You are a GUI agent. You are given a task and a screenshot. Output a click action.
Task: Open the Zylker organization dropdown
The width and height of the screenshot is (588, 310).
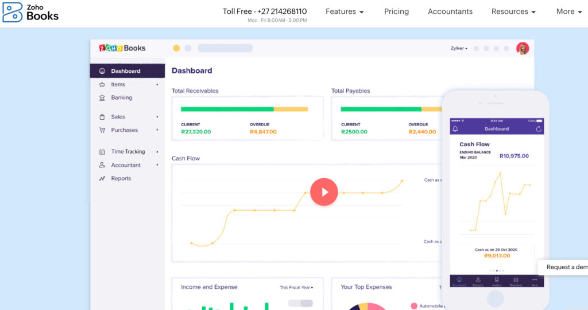[459, 48]
